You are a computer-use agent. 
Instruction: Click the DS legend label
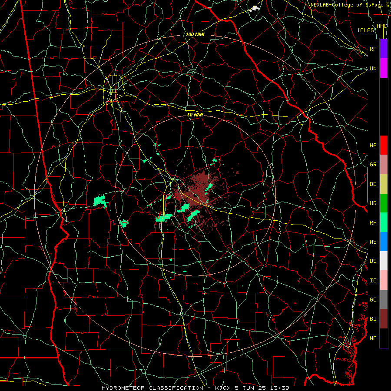(x=373, y=261)
